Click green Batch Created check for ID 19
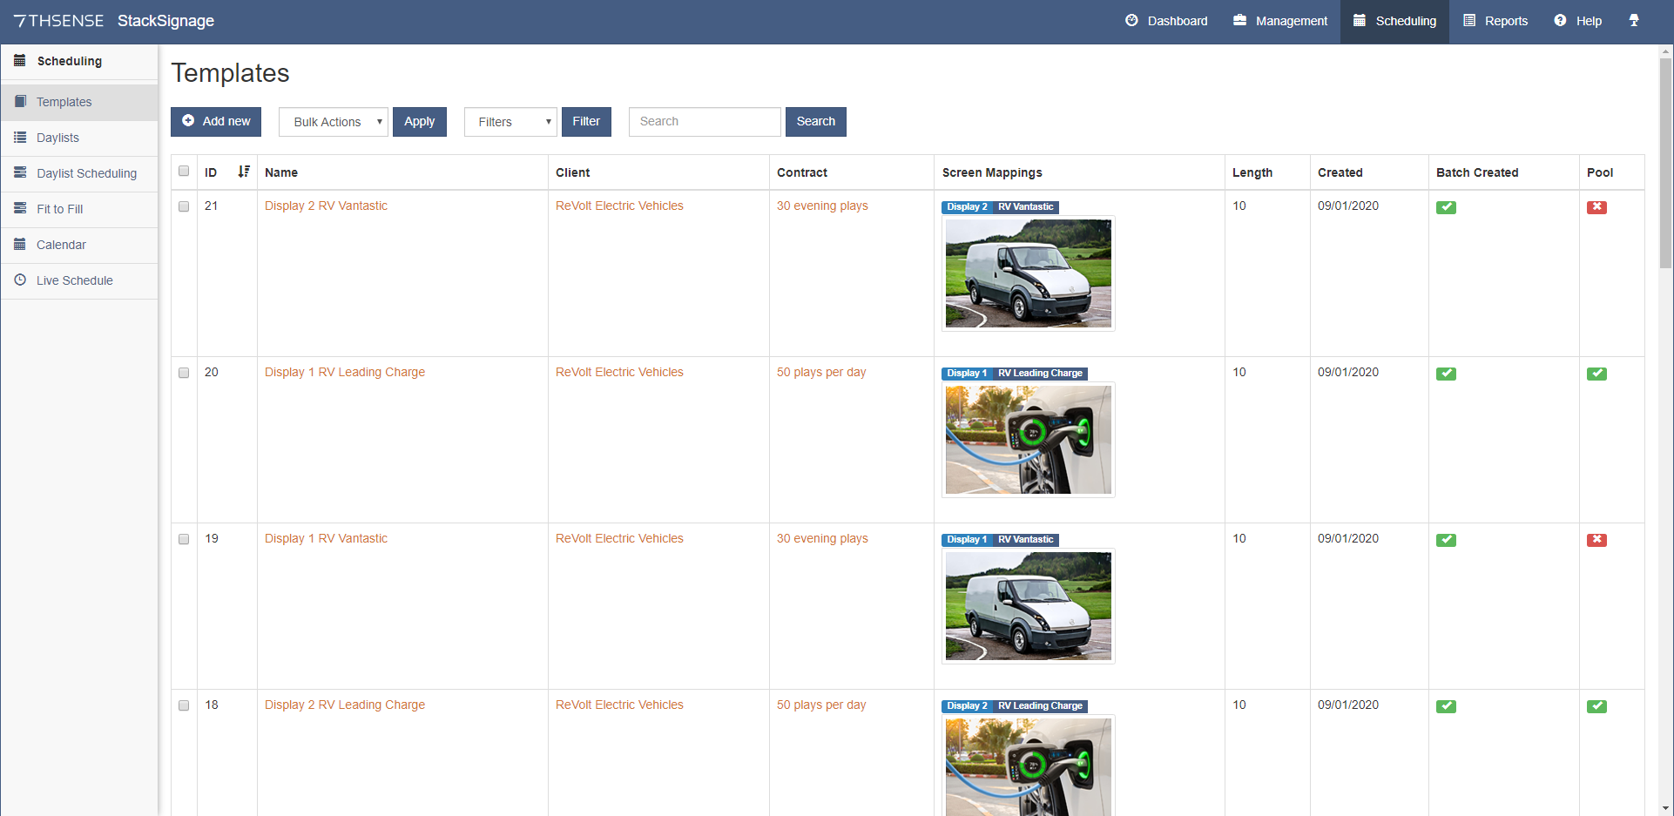The image size is (1674, 816). [x=1446, y=540]
